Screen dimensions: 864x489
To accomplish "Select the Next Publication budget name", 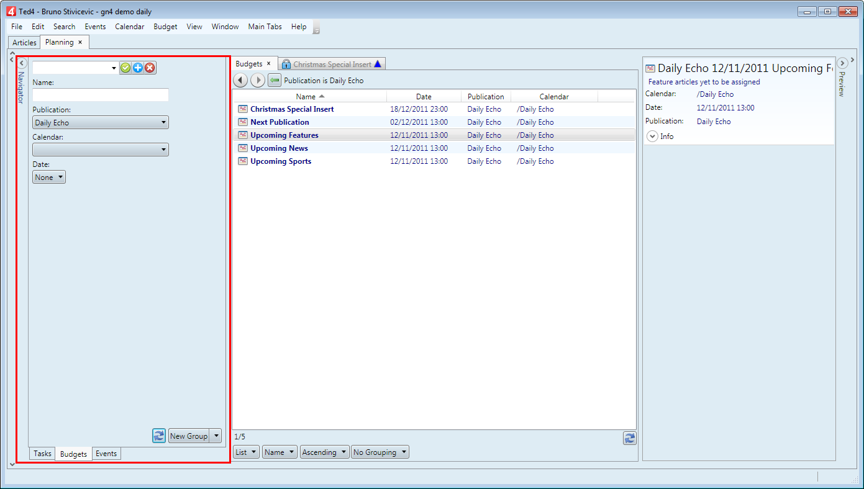I will pyautogui.click(x=280, y=122).
